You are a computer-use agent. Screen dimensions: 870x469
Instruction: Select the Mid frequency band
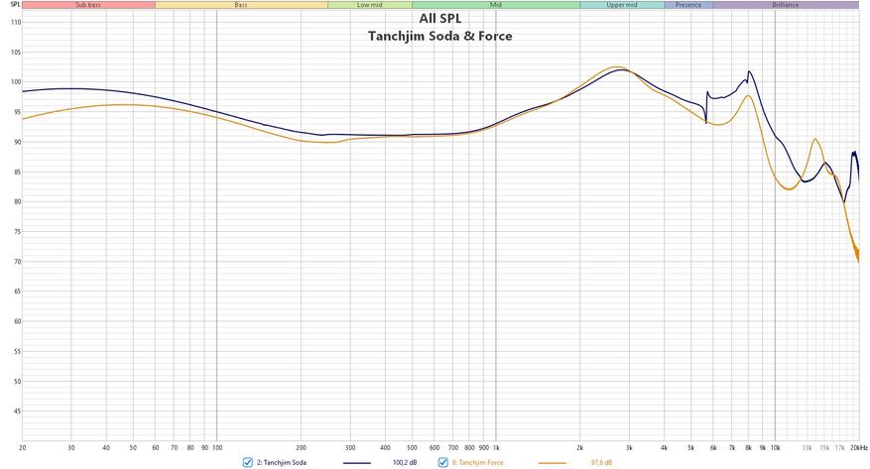point(496,5)
